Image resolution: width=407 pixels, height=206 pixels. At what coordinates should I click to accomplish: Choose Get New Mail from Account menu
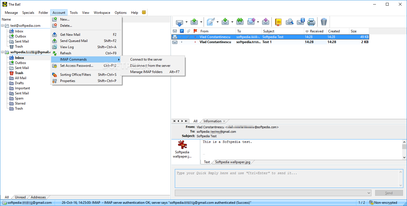coord(86,35)
